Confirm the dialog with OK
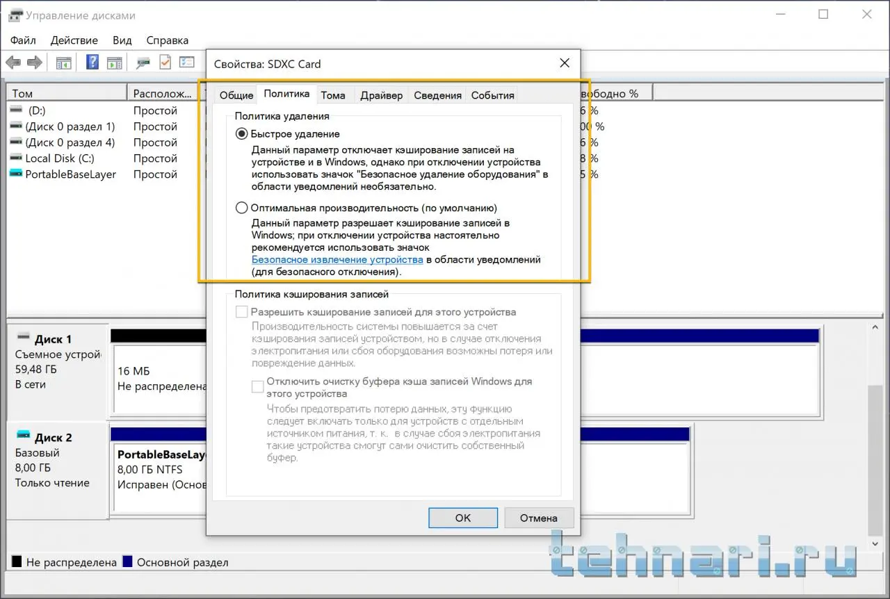The width and height of the screenshot is (890, 599). pos(463,518)
